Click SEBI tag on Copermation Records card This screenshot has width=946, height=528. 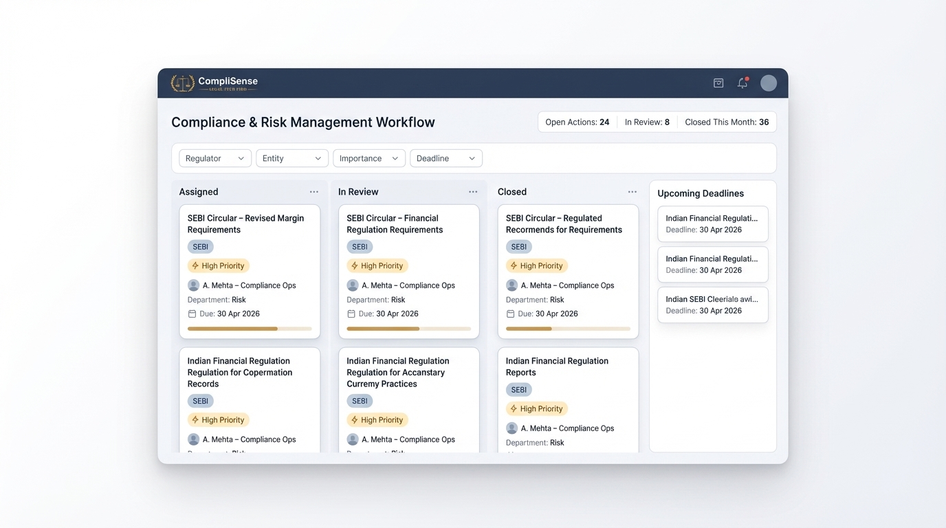pyautogui.click(x=200, y=401)
